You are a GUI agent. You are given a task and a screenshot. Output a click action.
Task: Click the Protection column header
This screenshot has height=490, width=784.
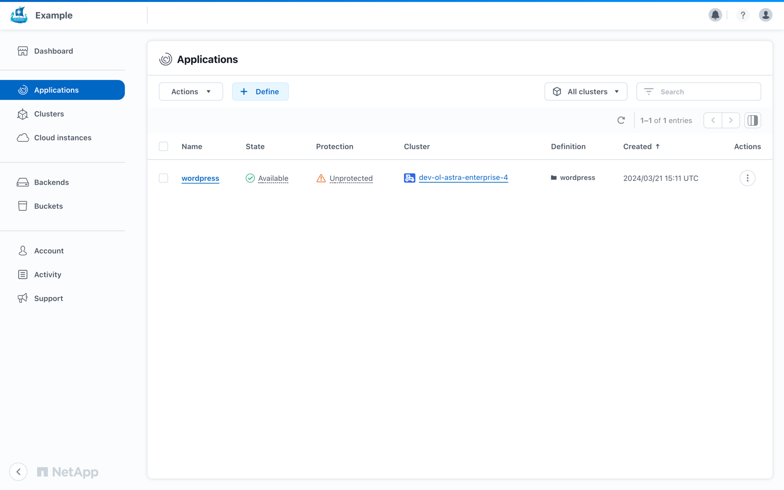pos(335,147)
